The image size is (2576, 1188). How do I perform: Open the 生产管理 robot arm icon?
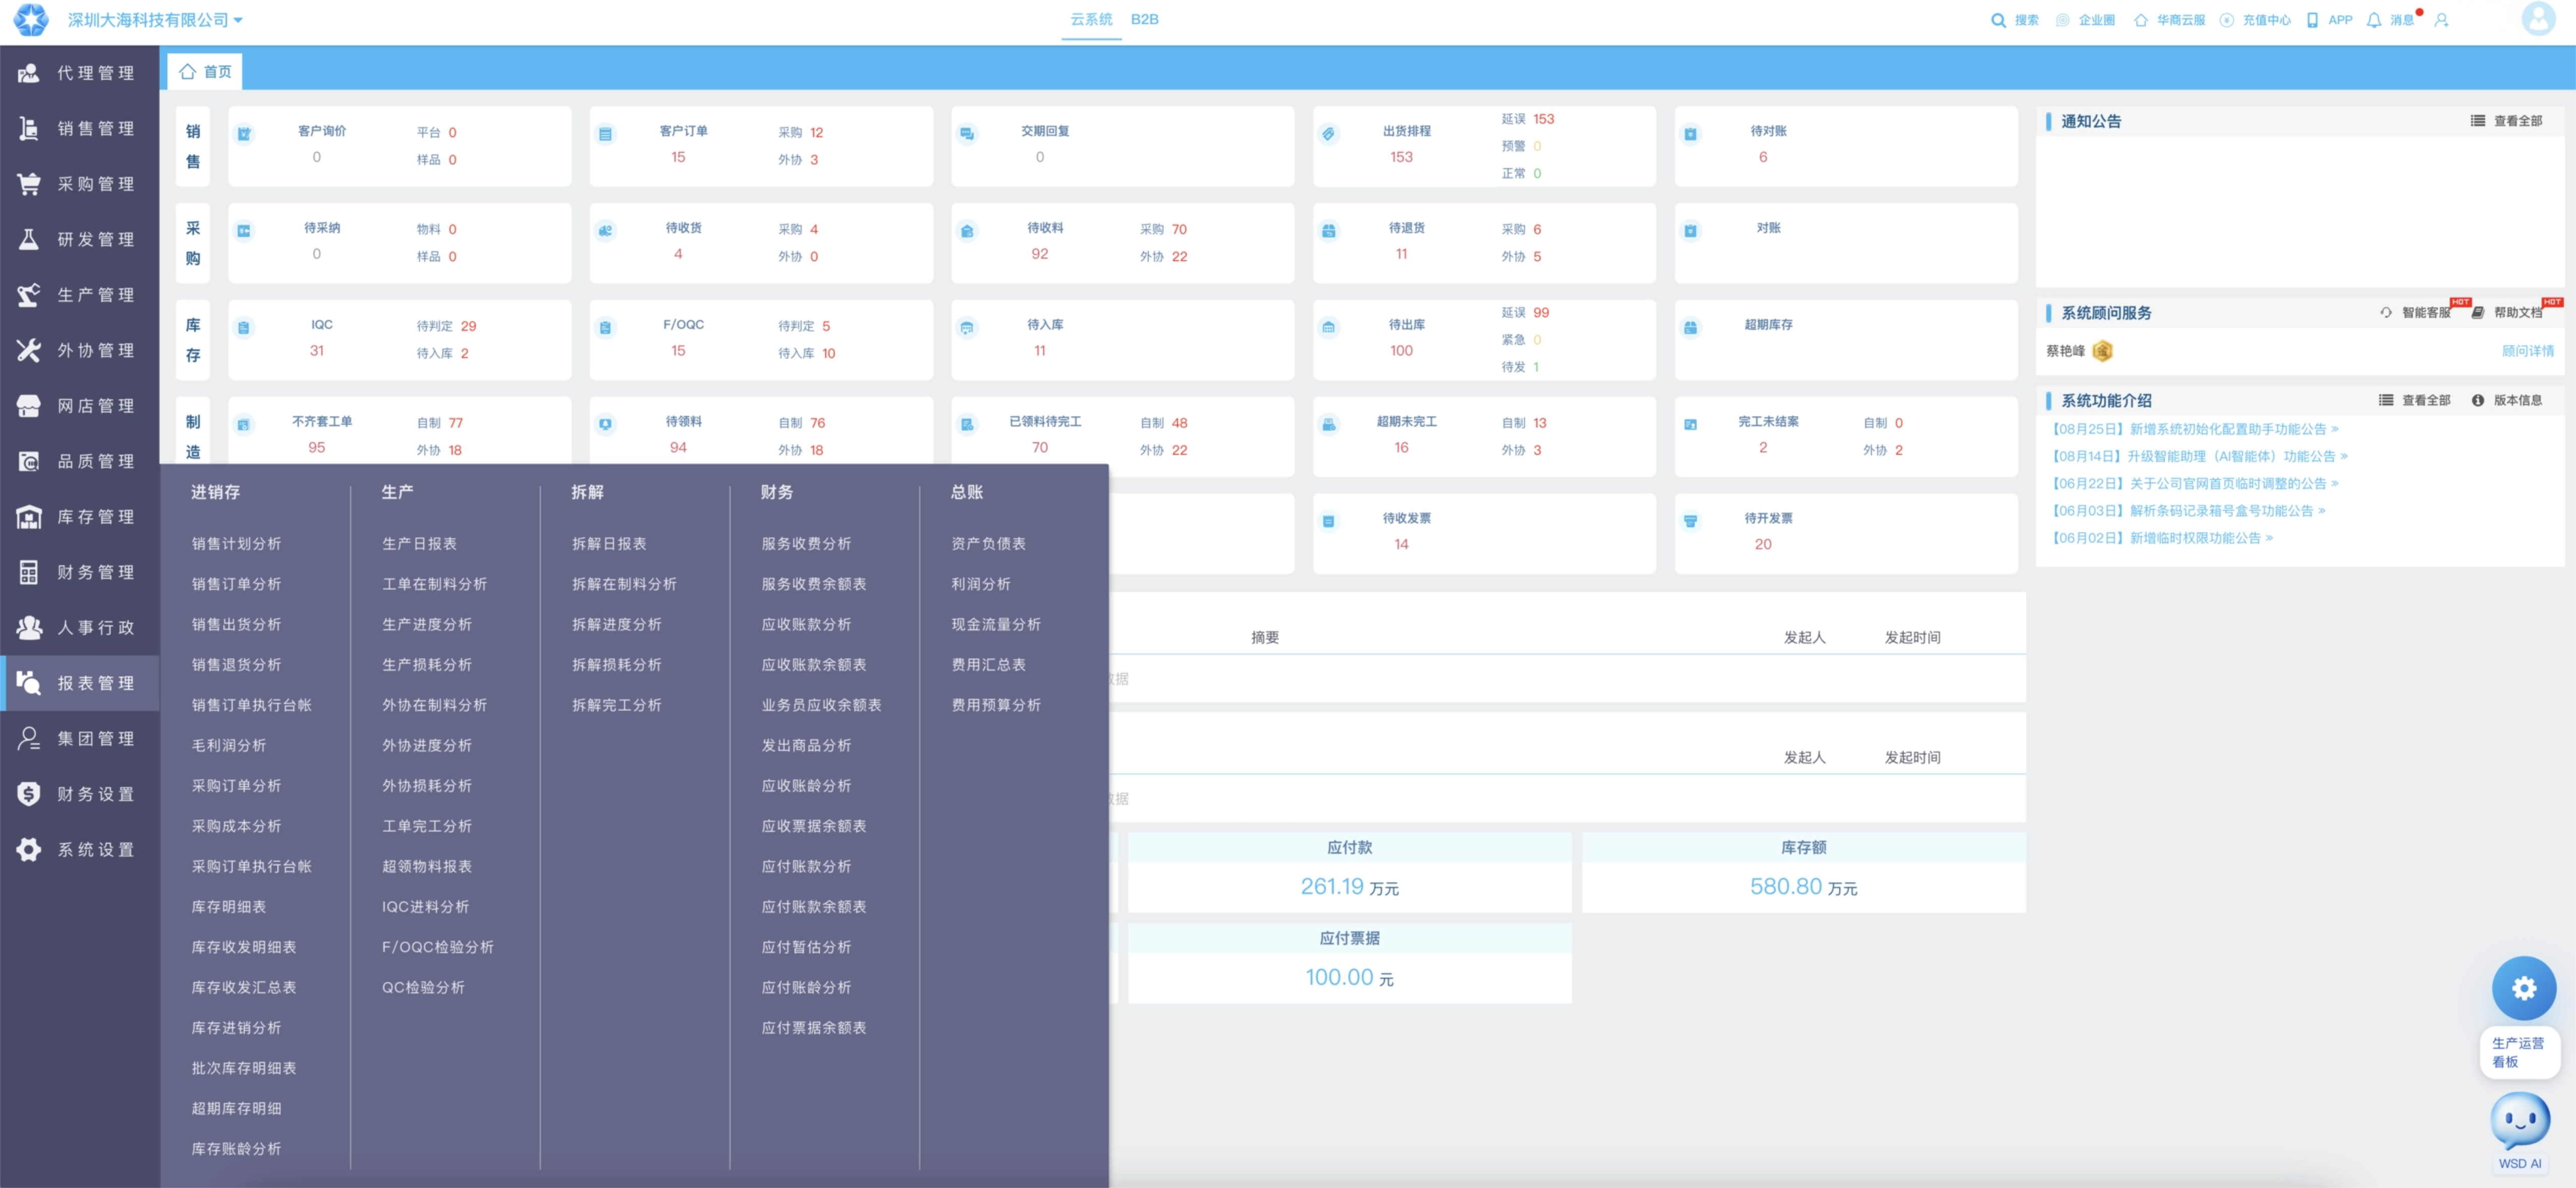pyautogui.click(x=29, y=295)
